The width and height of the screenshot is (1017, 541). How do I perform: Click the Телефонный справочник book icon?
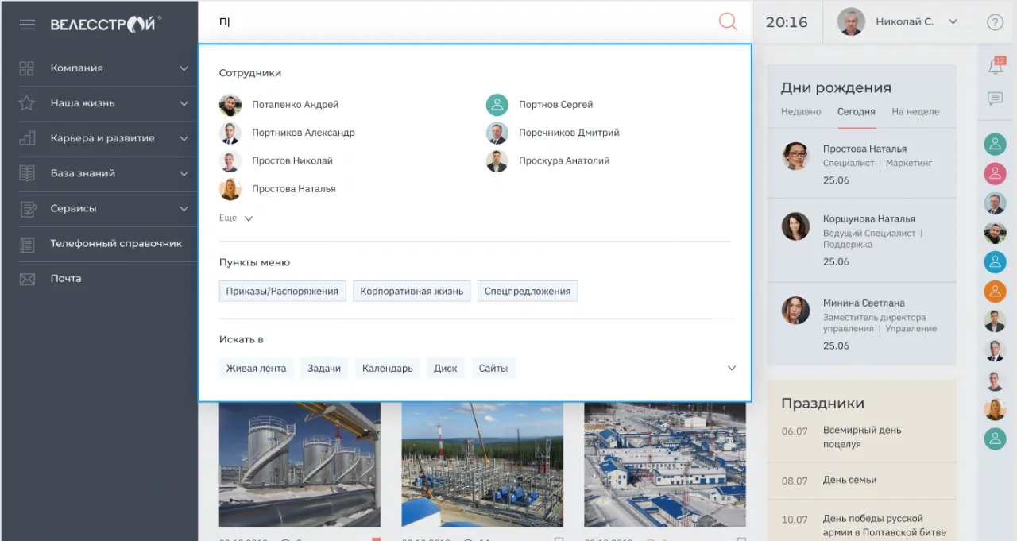click(27, 244)
